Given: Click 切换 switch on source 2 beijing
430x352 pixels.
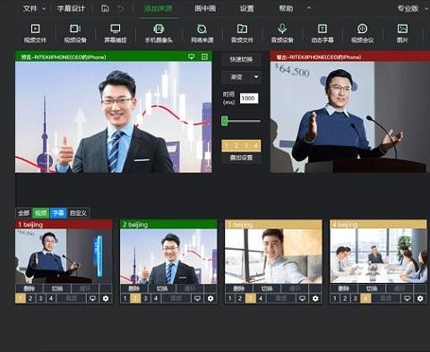Looking at the screenshot, I should click(x=162, y=288).
